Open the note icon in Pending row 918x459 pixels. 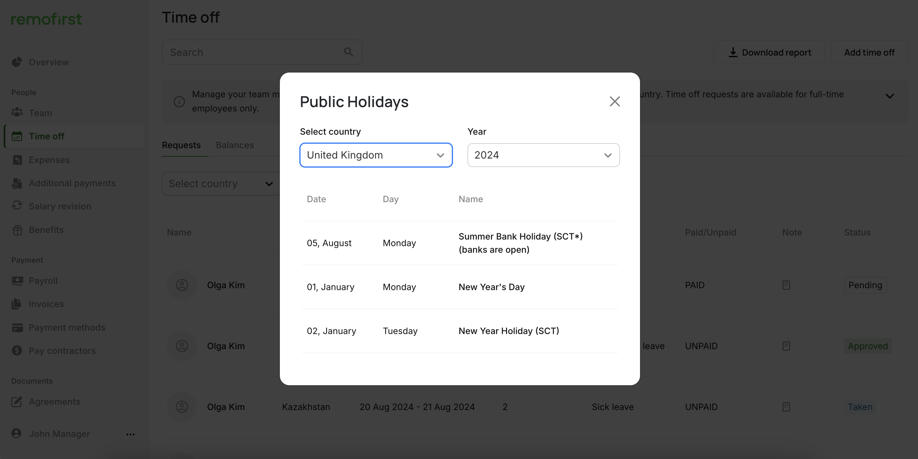point(786,285)
